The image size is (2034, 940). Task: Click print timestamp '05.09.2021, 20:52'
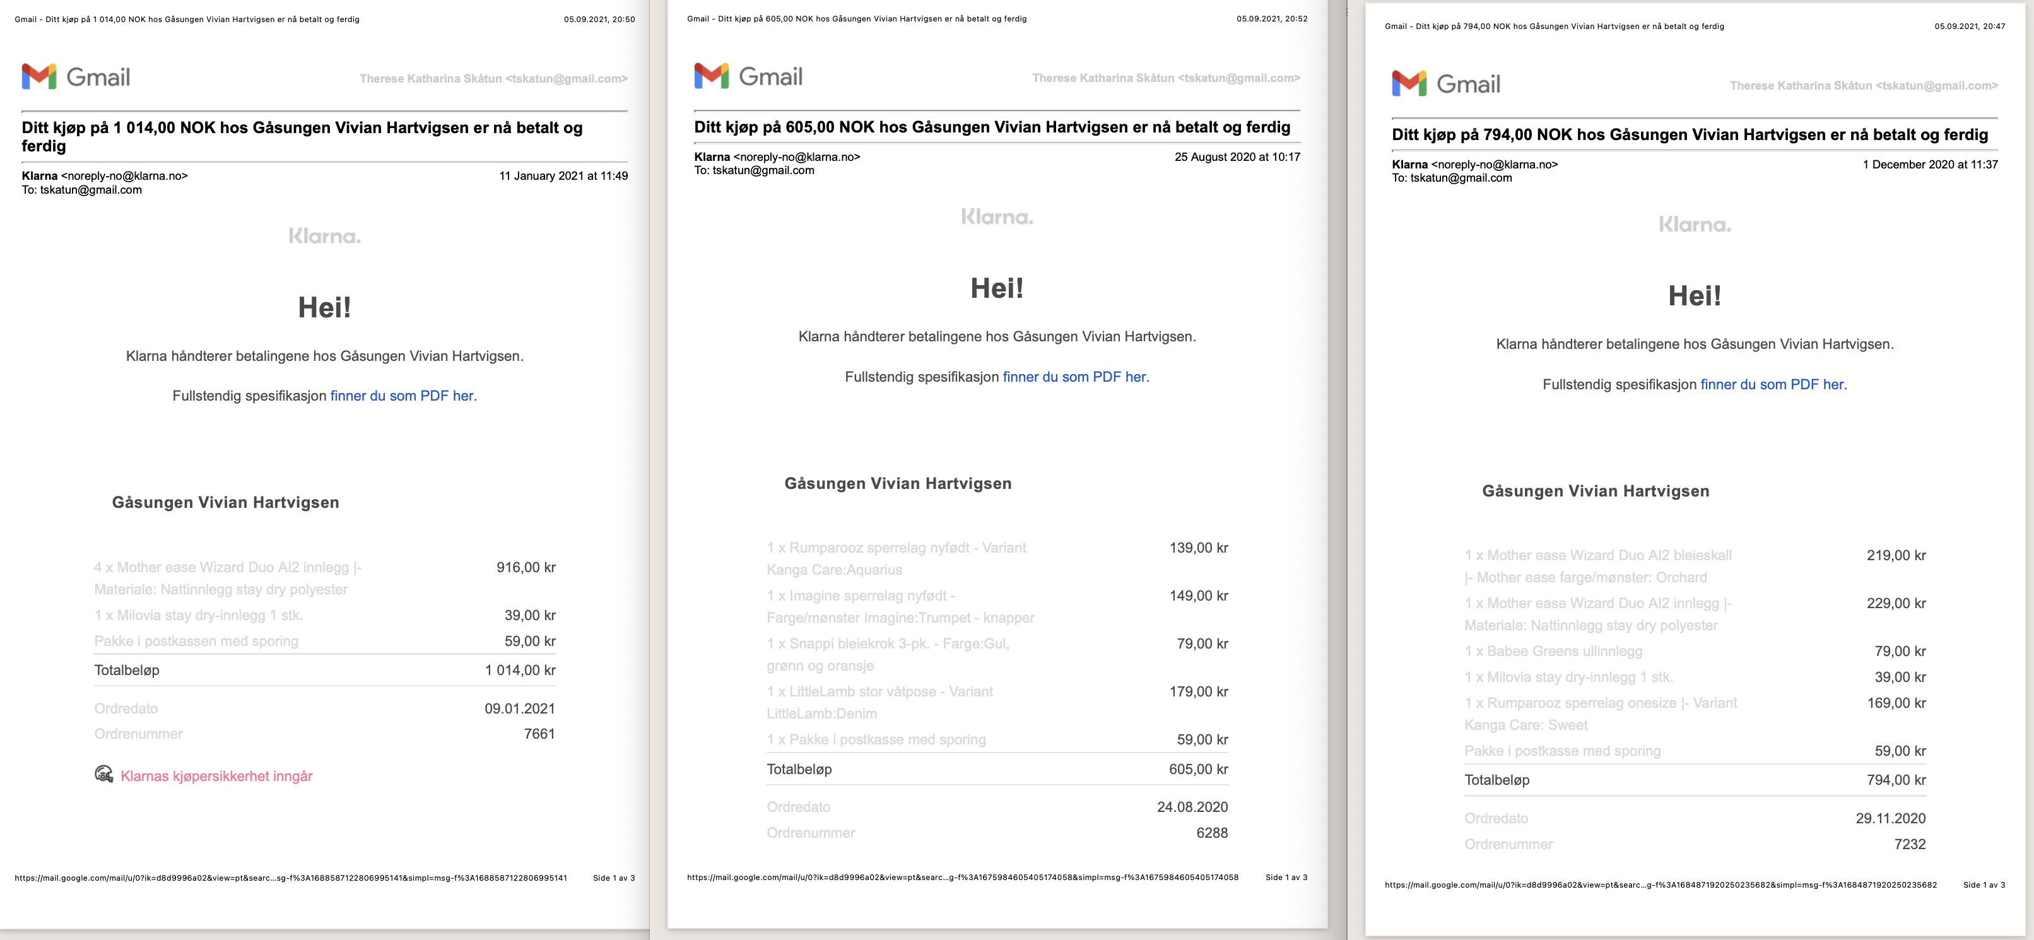(x=1272, y=19)
